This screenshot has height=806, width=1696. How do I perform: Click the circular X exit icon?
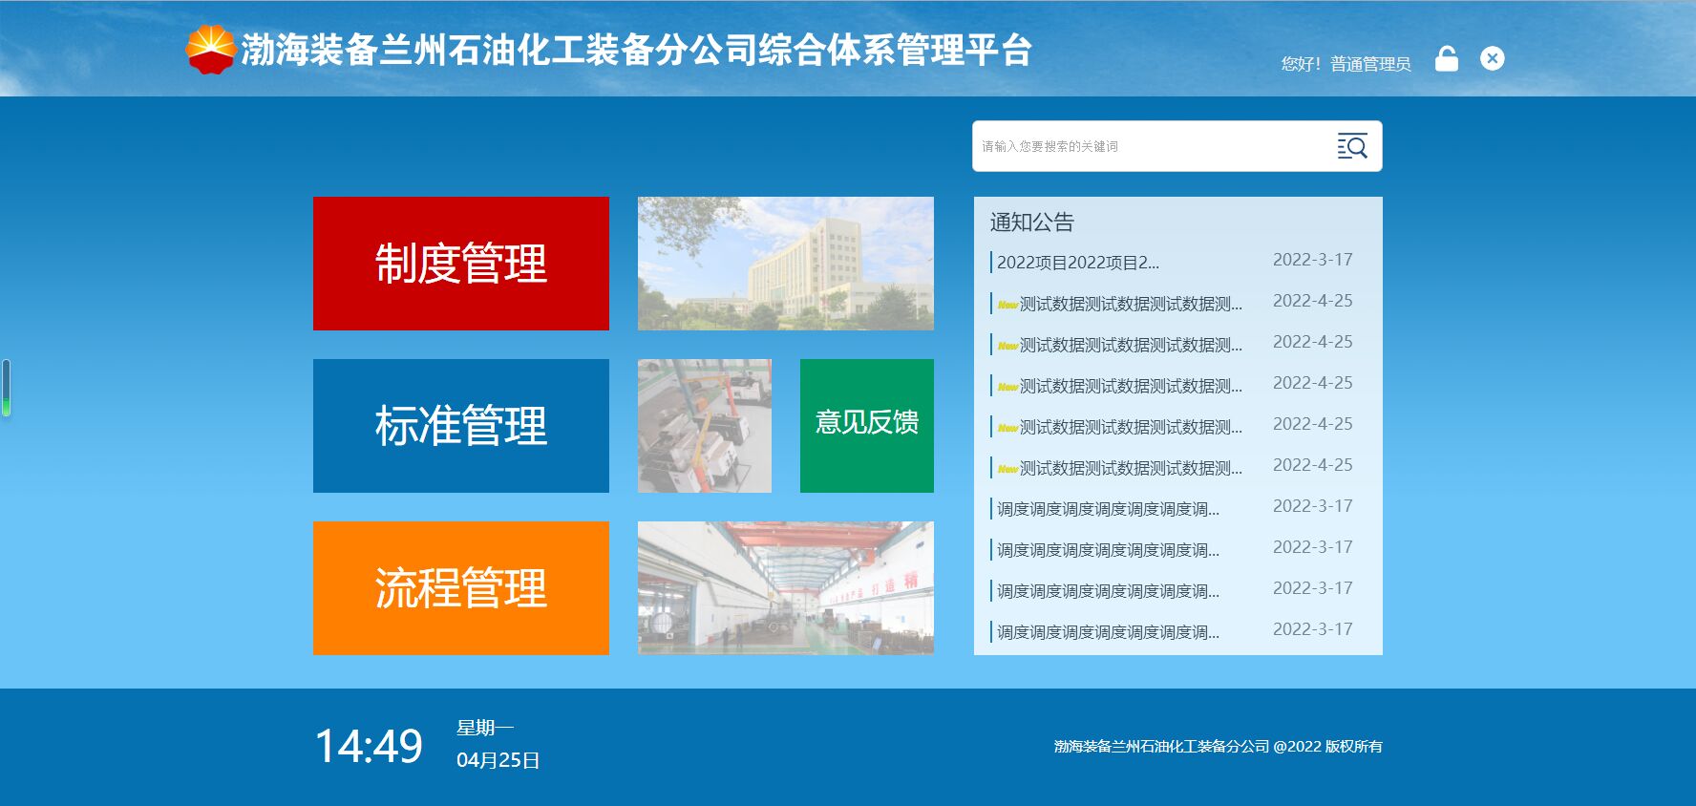[1492, 59]
